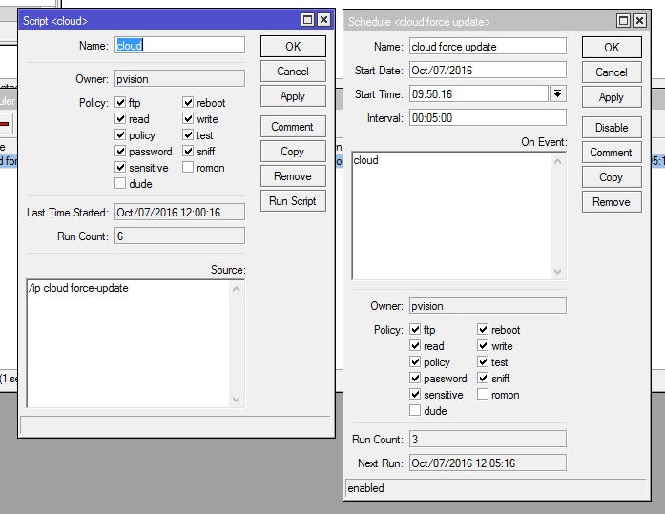Image resolution: width=665 pixels, height=514 pixels.
Task: Edit the Interval field
Action: pos(488,117)
